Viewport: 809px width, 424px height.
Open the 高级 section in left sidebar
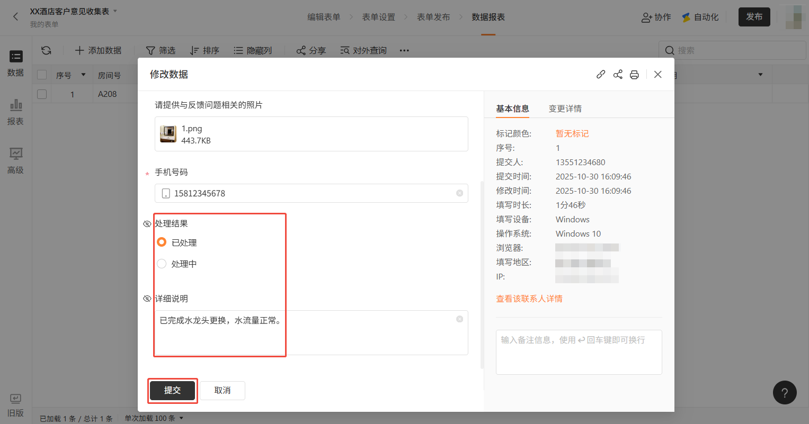(15, 160)
